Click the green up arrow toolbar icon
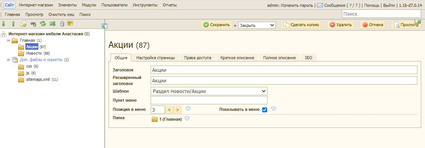Viewport: 425px width, 148px height. pyautogui.click(x=13, y=24)
